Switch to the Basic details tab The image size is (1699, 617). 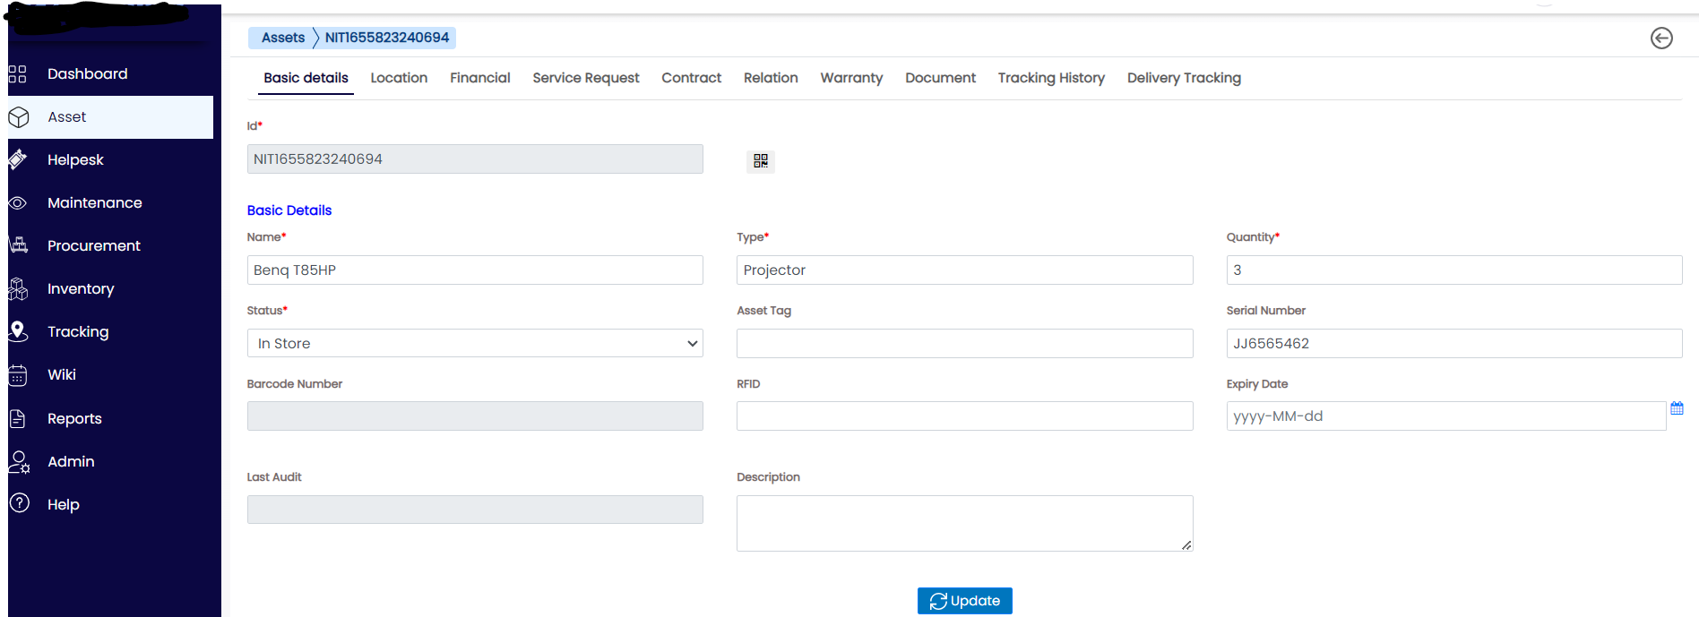[306, 78]
